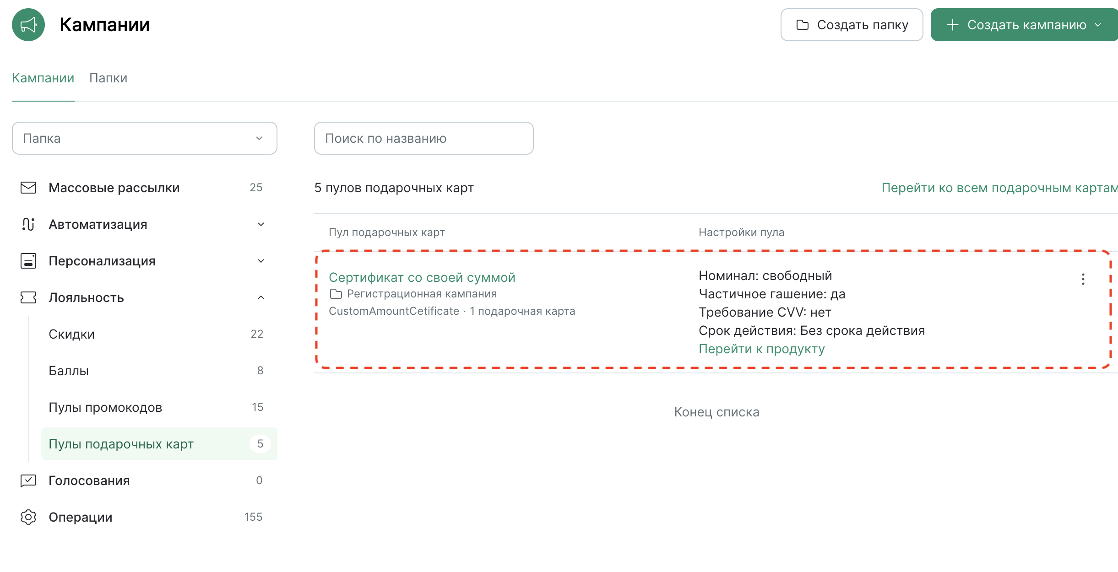Click the 15 count beside Пулы промокодов

point(257,407)
